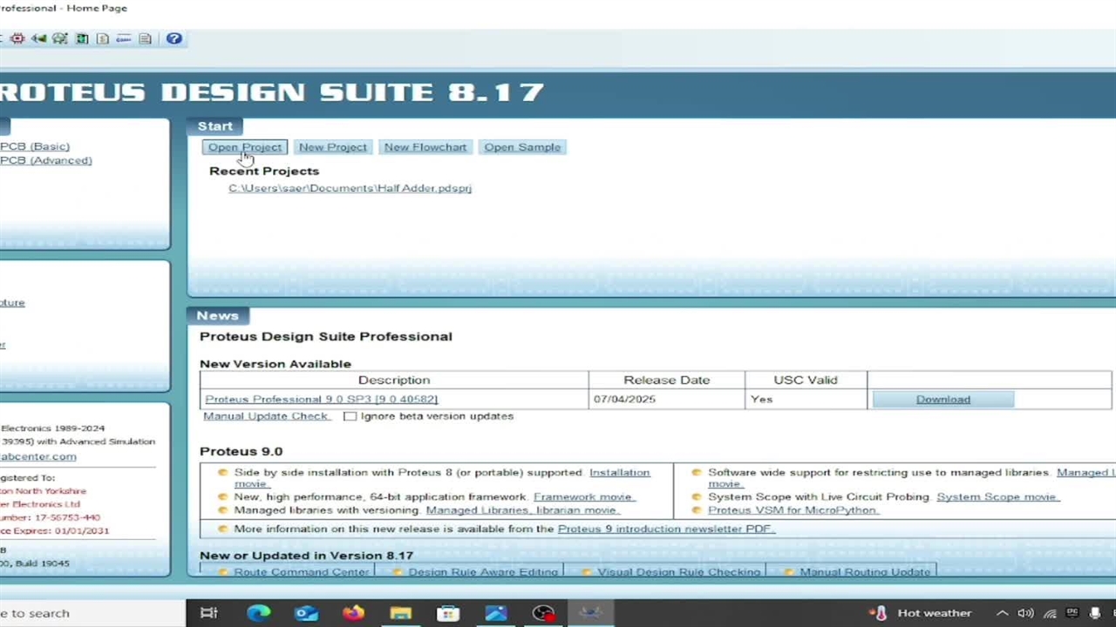Click the Design Explorer toolbar icon
Viewport: 1116px width, 627px height.
pos(81,38)
